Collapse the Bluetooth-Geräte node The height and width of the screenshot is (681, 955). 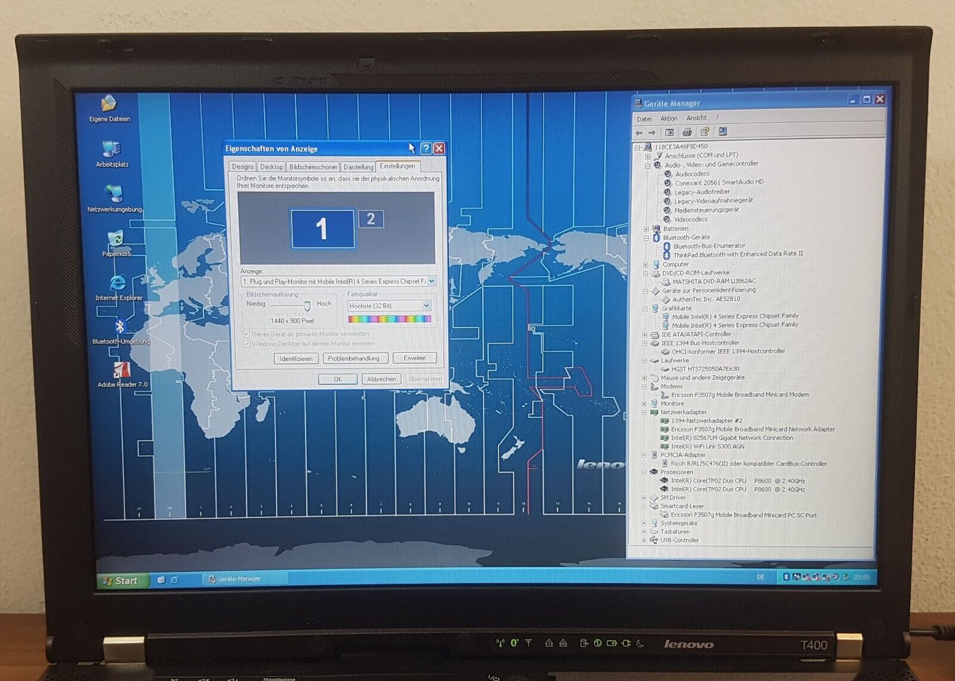point(646,238)
